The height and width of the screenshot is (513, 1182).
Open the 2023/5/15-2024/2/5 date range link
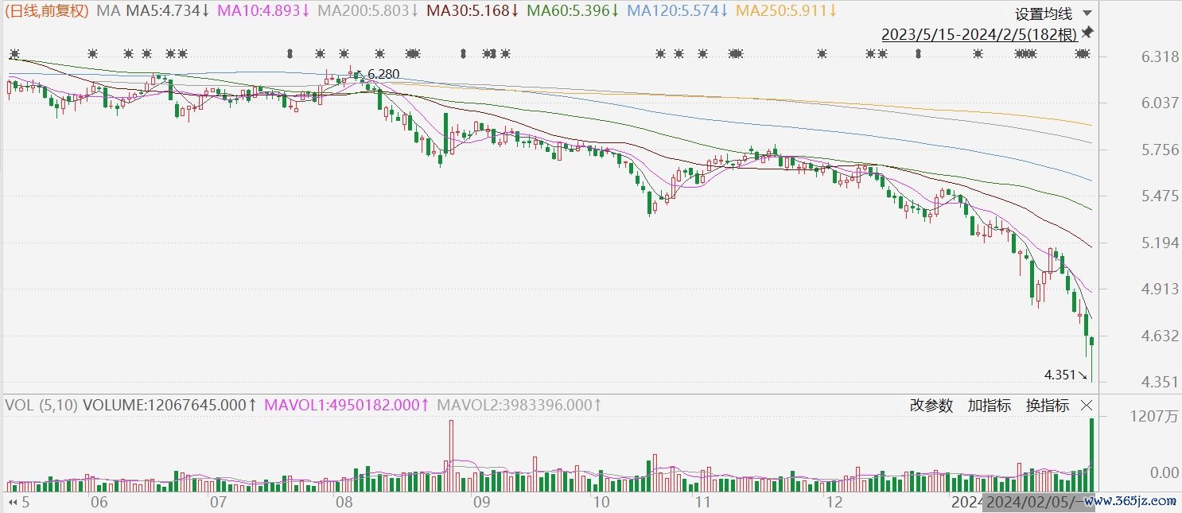click(x=979, y=34)
